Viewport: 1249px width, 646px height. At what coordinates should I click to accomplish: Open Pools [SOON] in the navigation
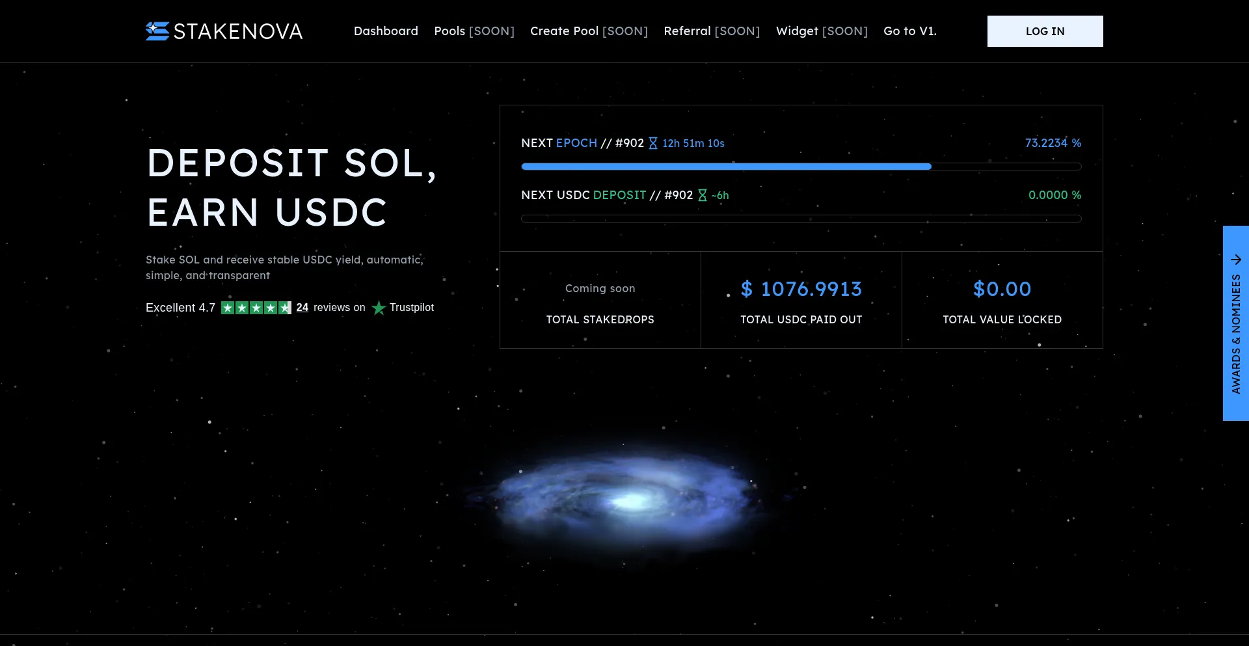(x=474, y=31)
